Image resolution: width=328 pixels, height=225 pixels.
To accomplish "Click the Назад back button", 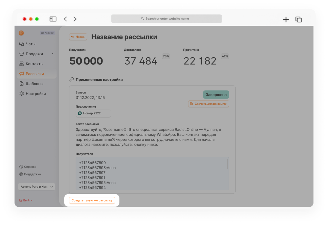I will (78, 37).
